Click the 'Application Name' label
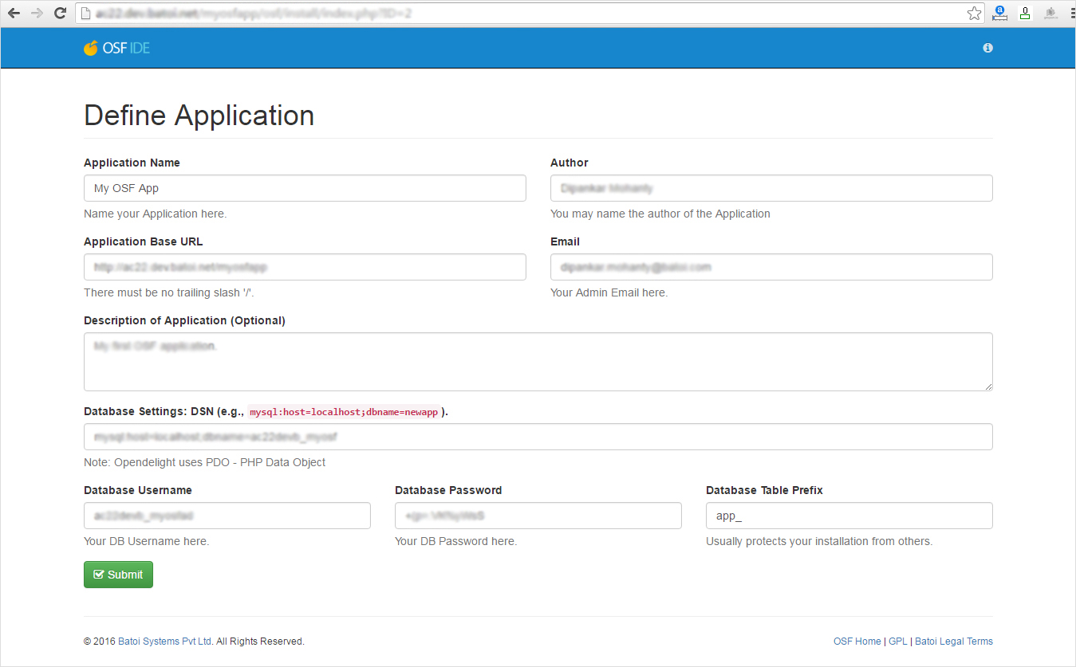The image size is (1076, 667). [x=132, y=163]
